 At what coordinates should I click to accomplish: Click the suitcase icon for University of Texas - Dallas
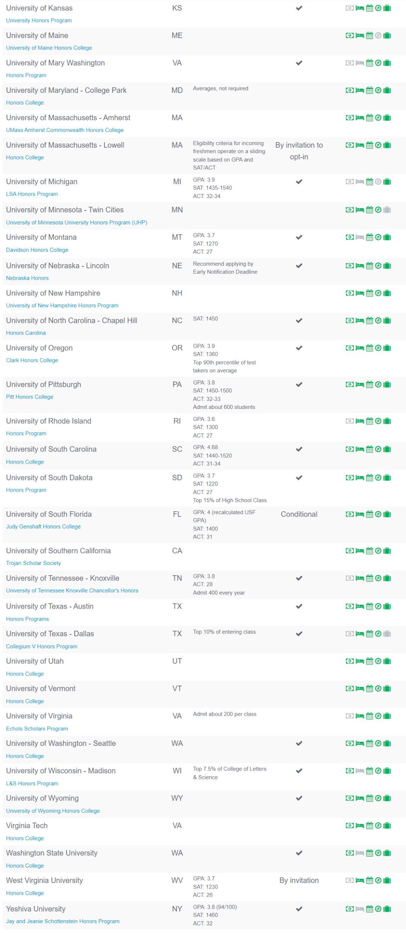[x=387, y=634]
